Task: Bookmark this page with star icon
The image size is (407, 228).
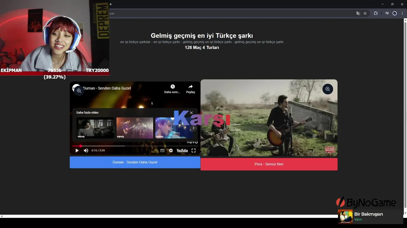Action: 365,13
